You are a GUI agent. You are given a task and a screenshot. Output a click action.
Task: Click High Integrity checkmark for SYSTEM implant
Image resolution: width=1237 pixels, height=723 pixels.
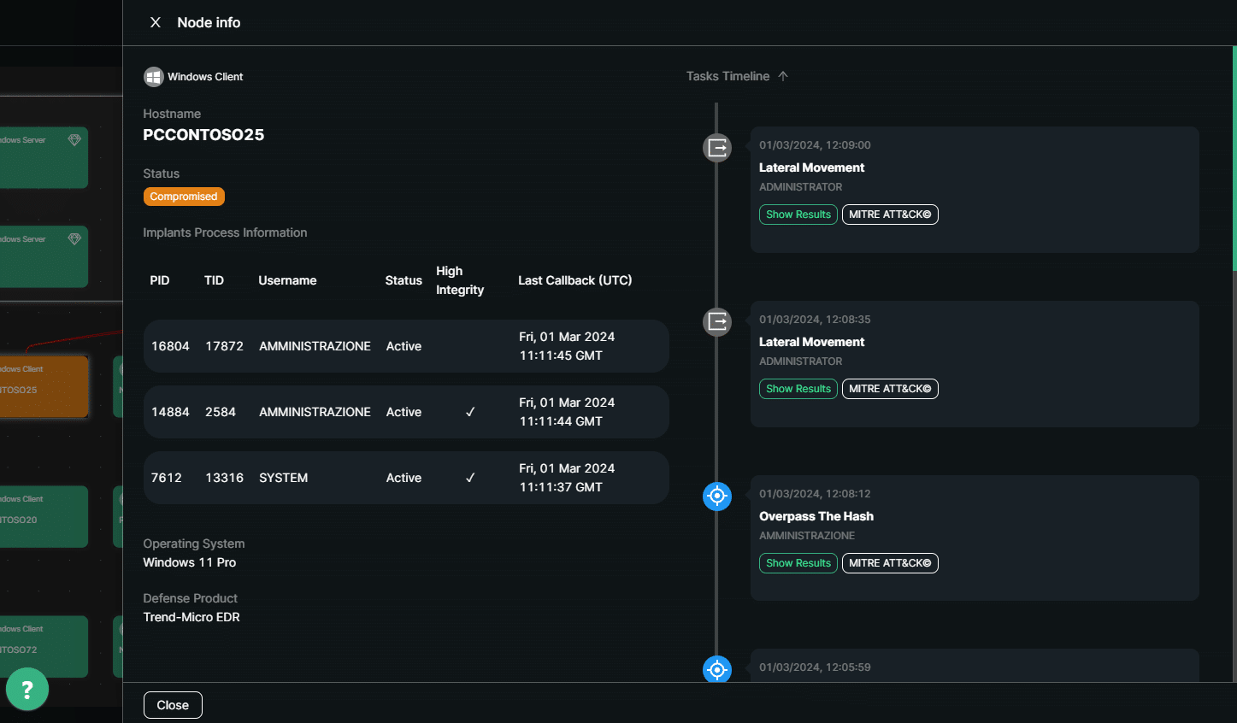click(470, 478)
